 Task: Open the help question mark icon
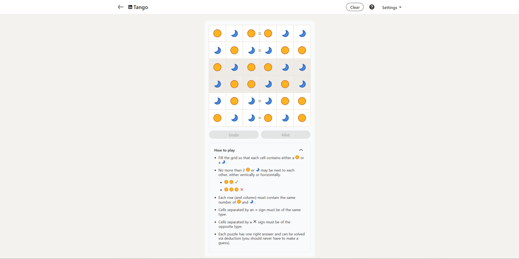point(372,7)
